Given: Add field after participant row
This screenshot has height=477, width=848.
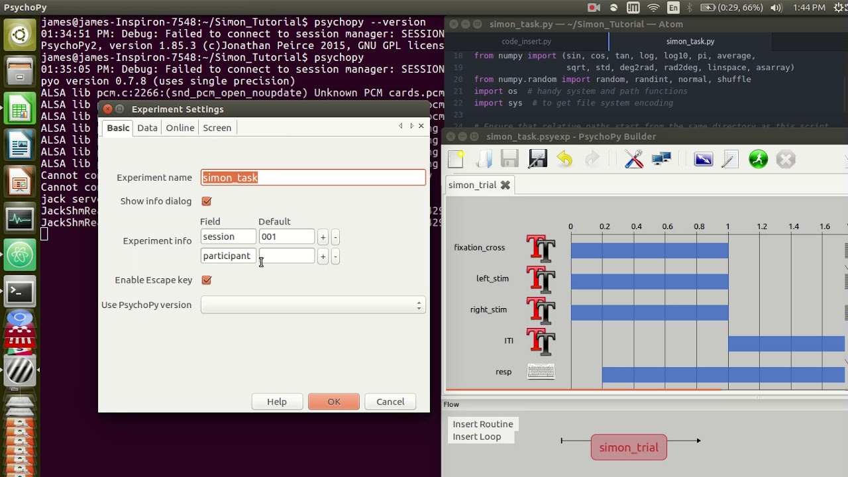Looking at the screenshot, I should click(x=323, y=256).
